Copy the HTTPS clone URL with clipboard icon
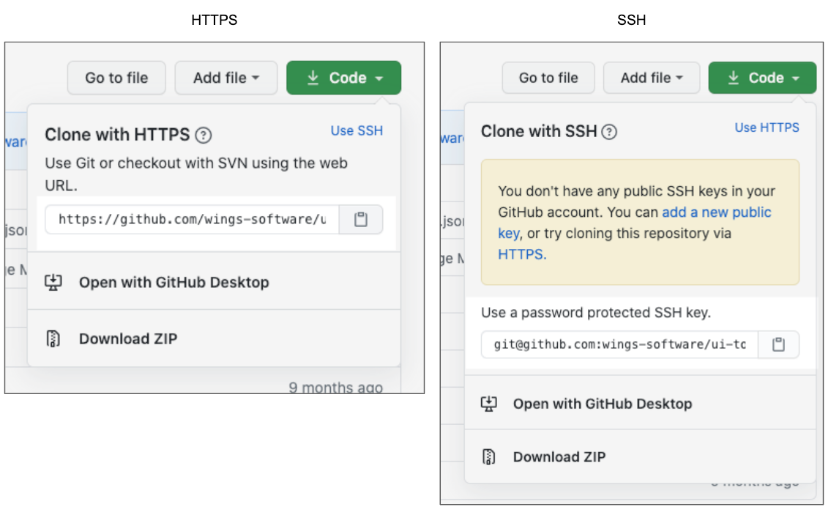 pyautogui.click(x=361, y=219)
